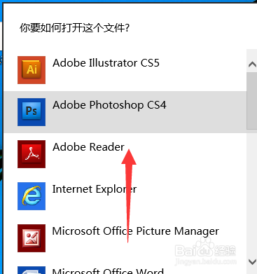Viewport: 257px width, 274px height.
Task: Pick Internet Explorer text in app list
Action: [95, 189]
